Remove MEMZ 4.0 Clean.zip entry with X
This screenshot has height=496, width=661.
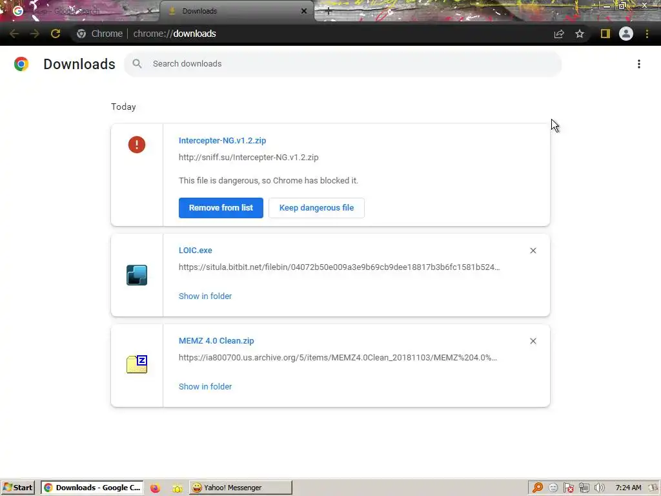533,341
